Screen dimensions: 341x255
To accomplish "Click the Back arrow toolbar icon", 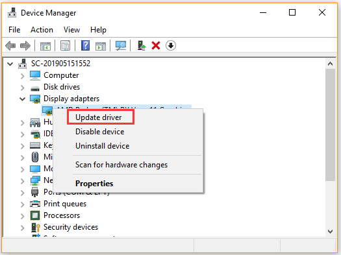I will coord(10,46).
